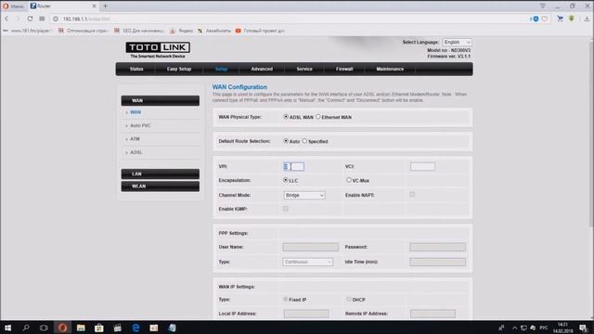
Task: Open the SEO bookmark in bookmarks bar
Action: point(138,31)
